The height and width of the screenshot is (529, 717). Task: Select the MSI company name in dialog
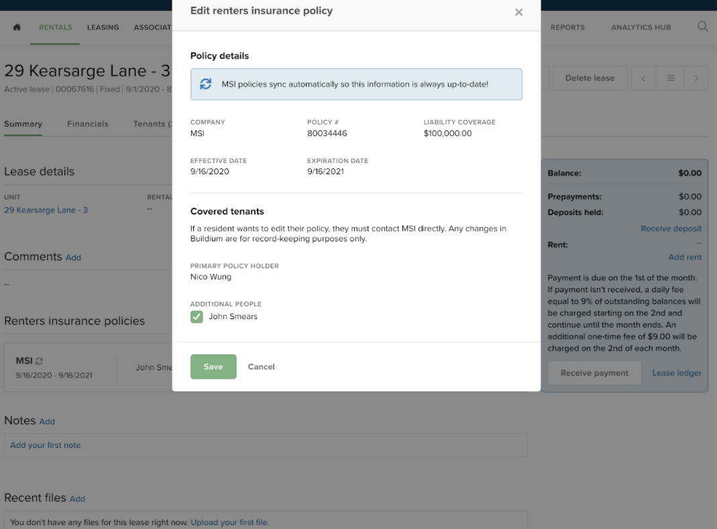[197, 133]
